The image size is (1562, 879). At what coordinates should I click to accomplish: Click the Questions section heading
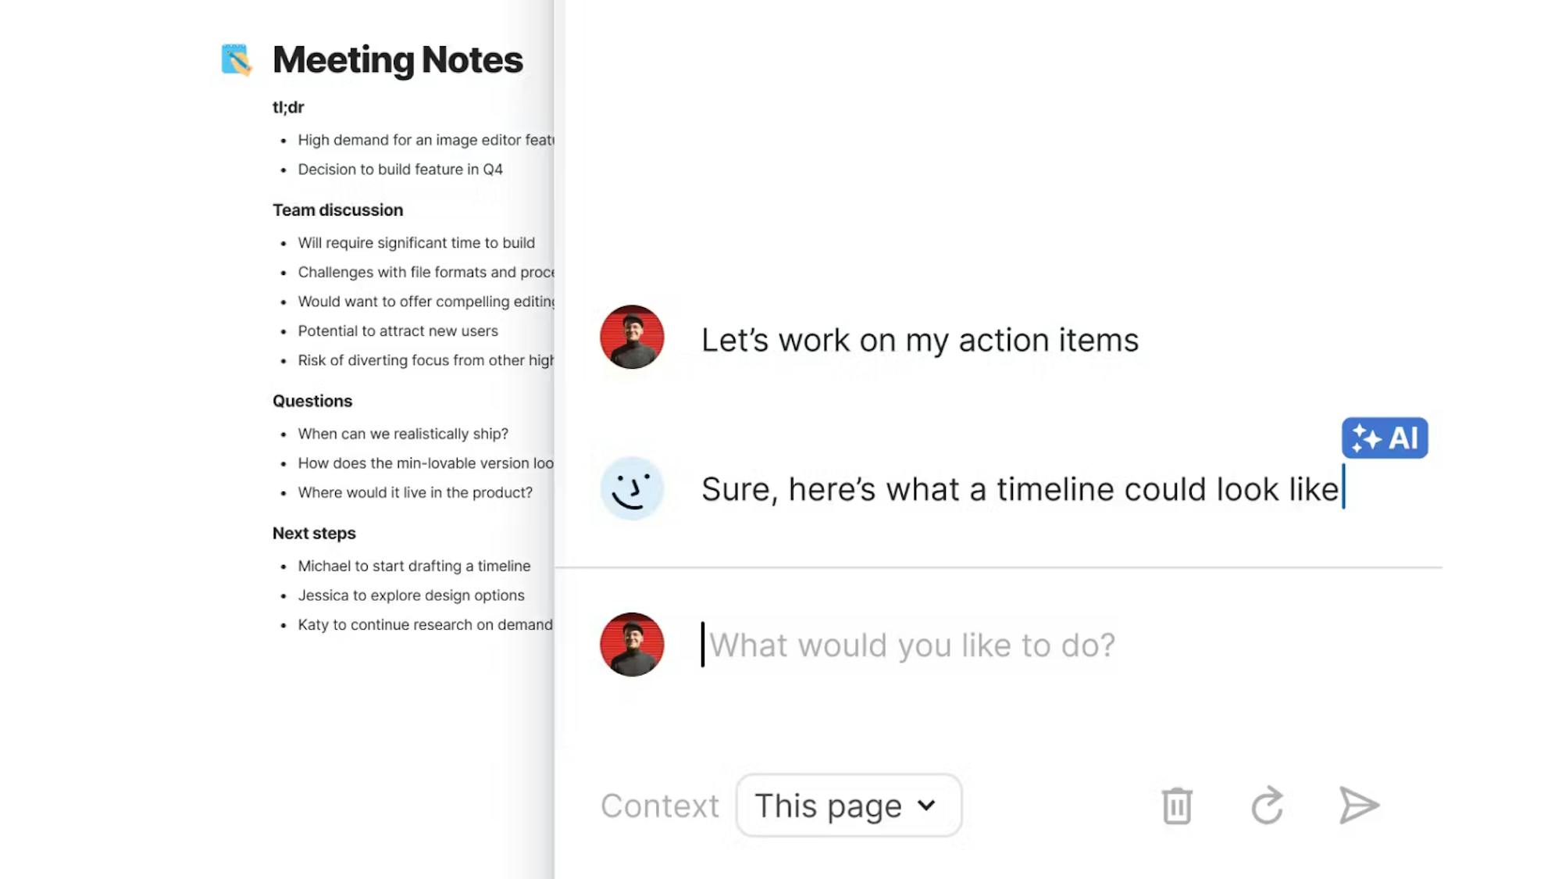312,402
